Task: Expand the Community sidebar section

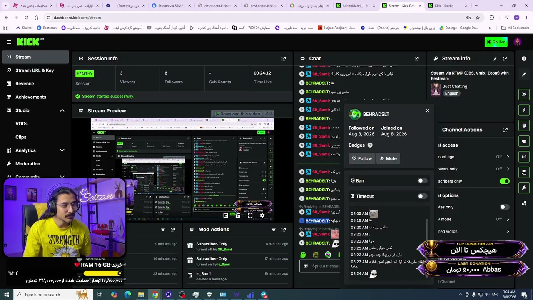Action: 62,177
